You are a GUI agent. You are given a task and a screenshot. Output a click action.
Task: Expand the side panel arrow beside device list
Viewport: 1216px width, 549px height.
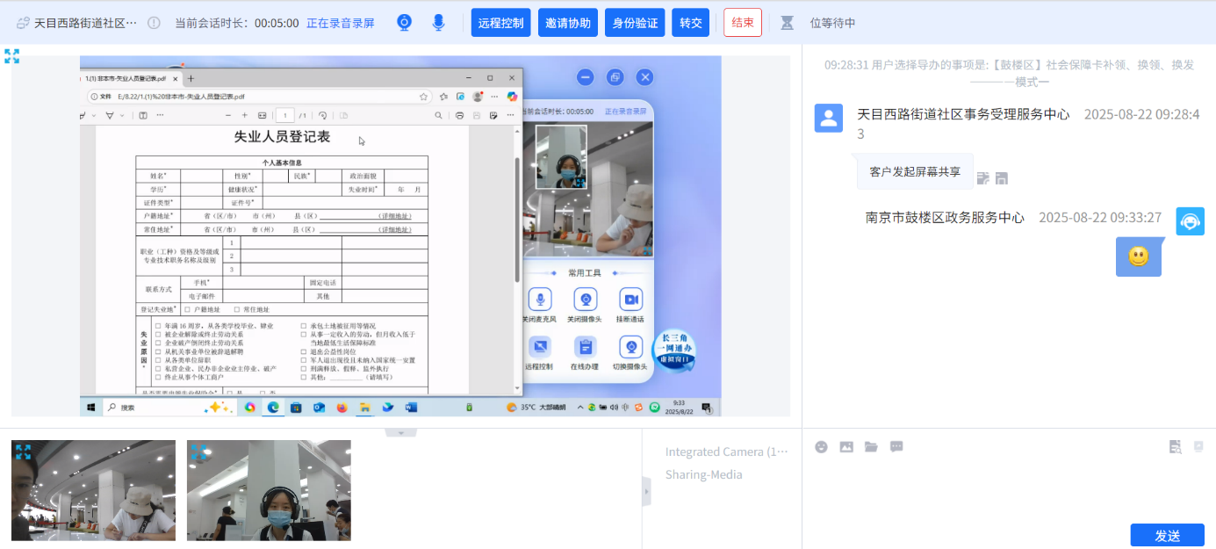(x=647, y=491)
